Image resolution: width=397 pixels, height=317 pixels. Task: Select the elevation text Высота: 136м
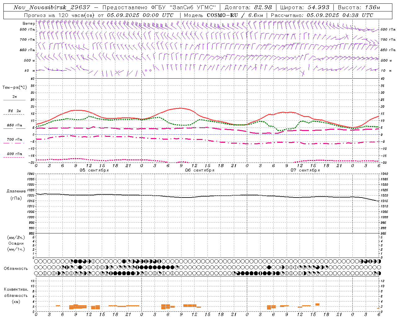click(359, 7)
